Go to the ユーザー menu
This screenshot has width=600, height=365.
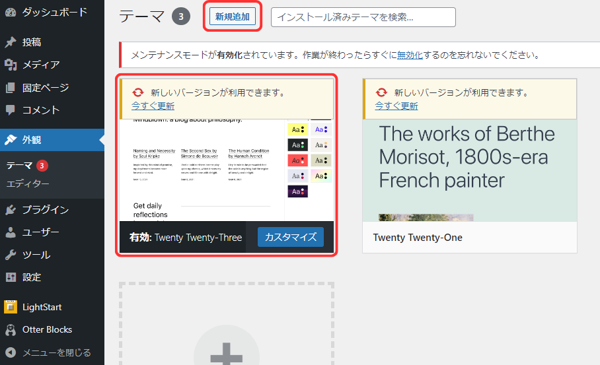click(x=52, y=232)
